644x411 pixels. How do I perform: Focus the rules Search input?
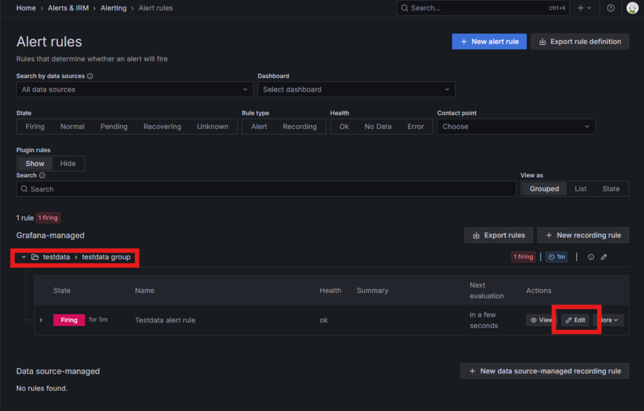click(x=266, y=189)
